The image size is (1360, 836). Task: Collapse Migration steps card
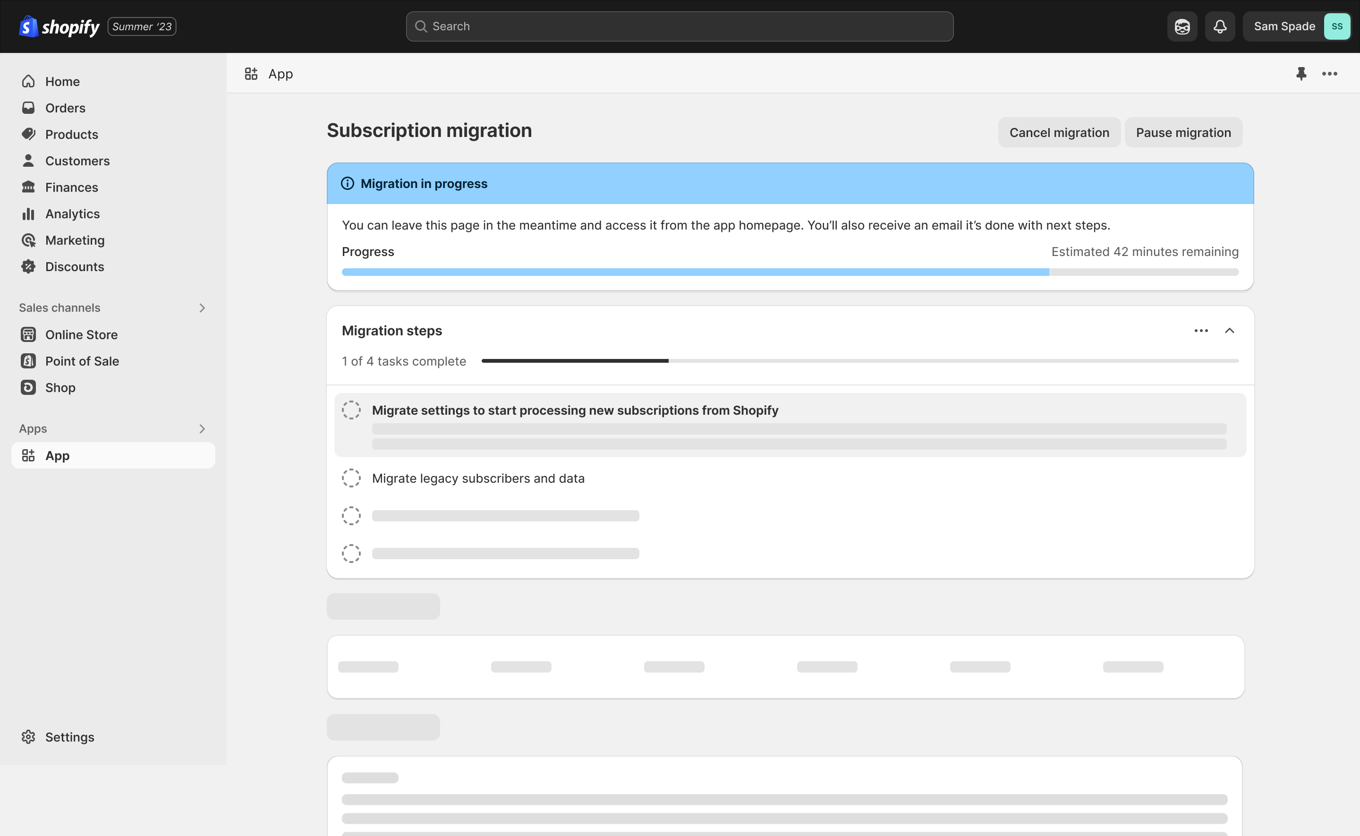[x=1230, y=331]
